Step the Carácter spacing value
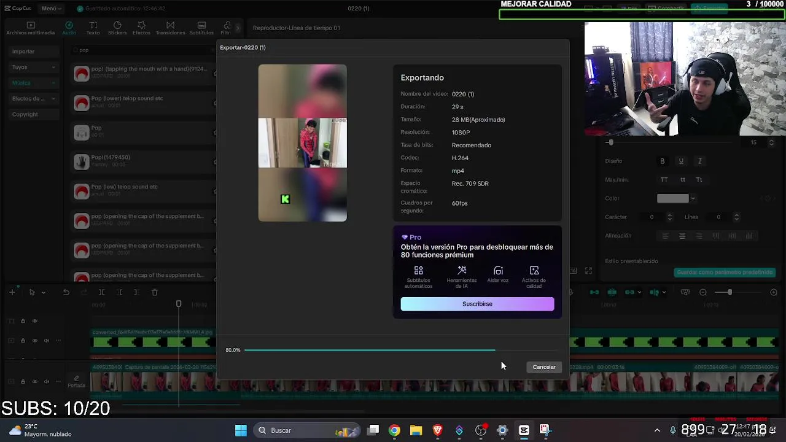This screenshot has width=786, height=442. (x=670, y=217)
